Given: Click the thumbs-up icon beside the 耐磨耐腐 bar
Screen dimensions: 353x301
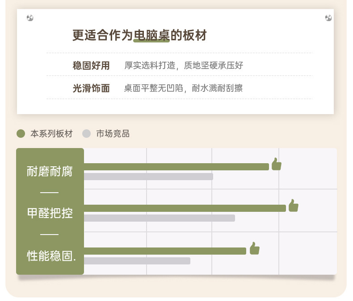Looking at the screenshot, I should coord(277,164).
